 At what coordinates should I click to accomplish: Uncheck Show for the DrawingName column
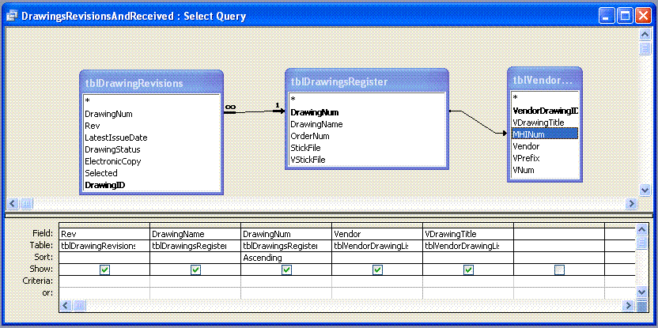tap(195, 270)
